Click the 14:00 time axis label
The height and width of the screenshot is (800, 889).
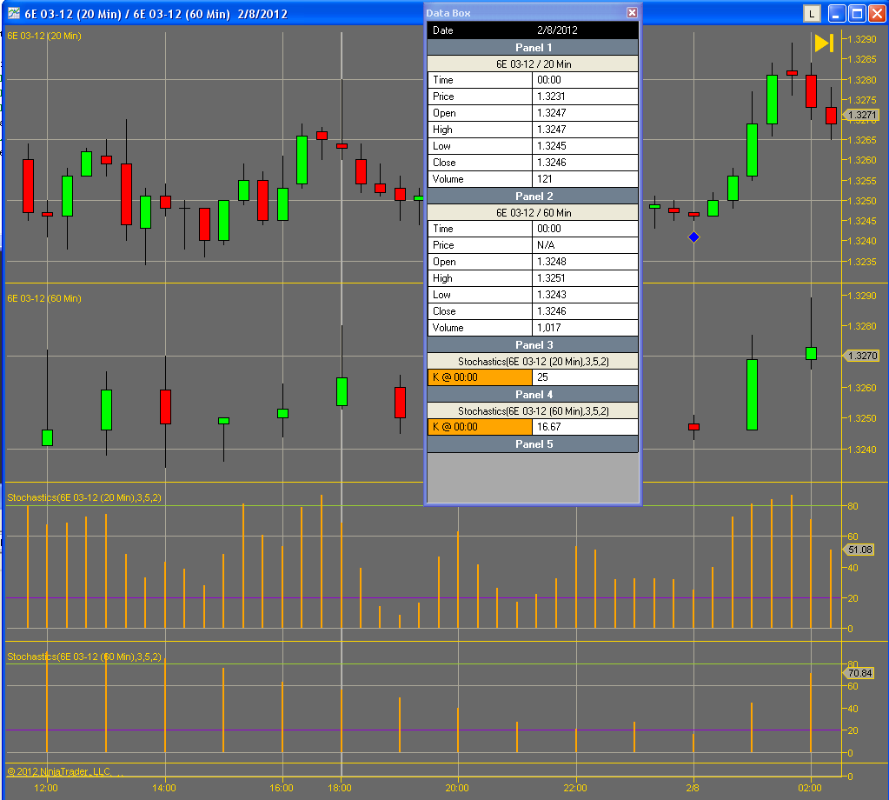(164, 788)
